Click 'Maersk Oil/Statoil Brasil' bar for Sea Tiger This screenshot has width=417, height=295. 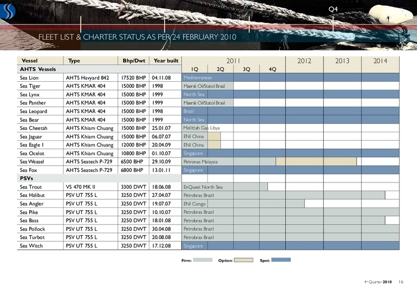207,86
